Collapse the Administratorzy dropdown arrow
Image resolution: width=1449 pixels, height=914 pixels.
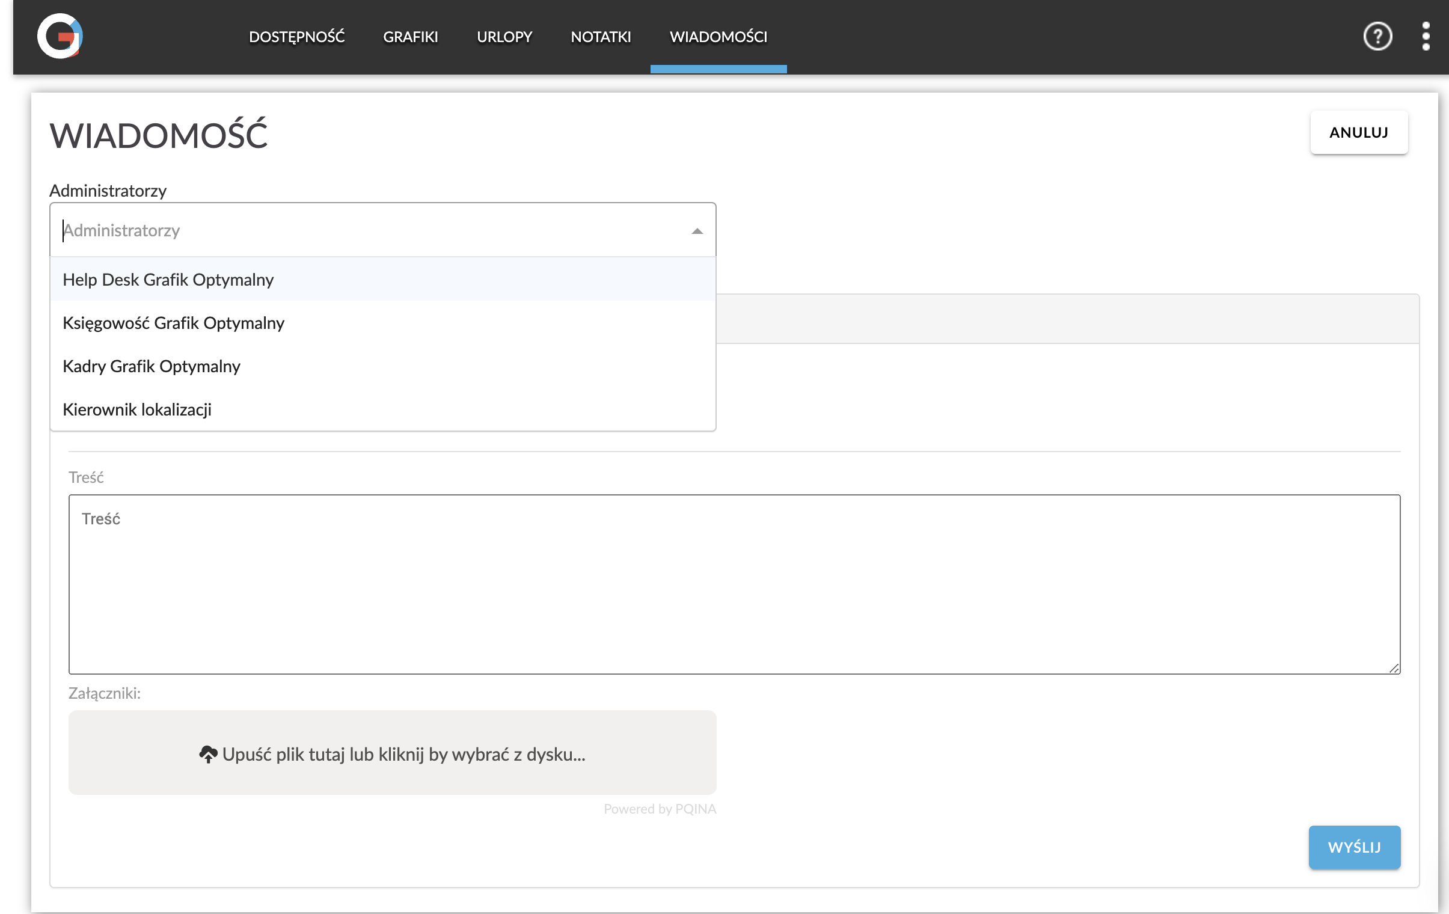point(697,231)
